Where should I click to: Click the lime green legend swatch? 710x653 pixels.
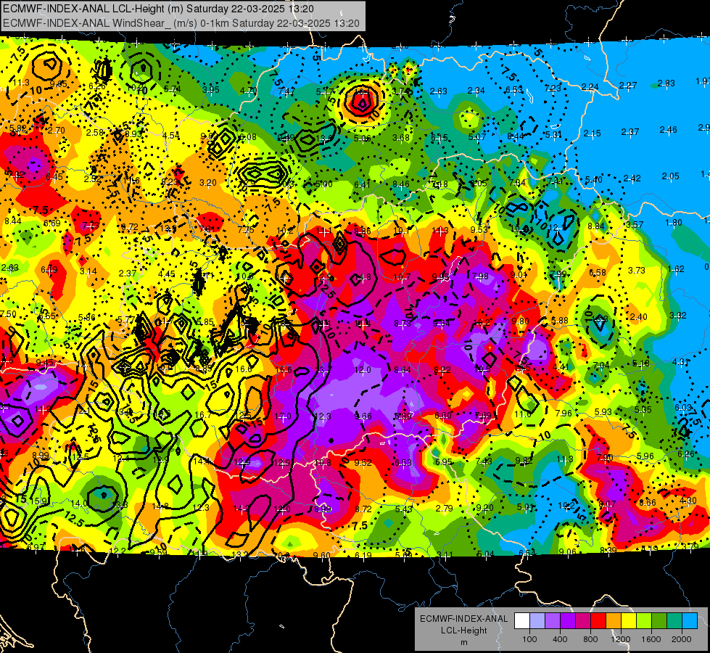tap(644, 621)
